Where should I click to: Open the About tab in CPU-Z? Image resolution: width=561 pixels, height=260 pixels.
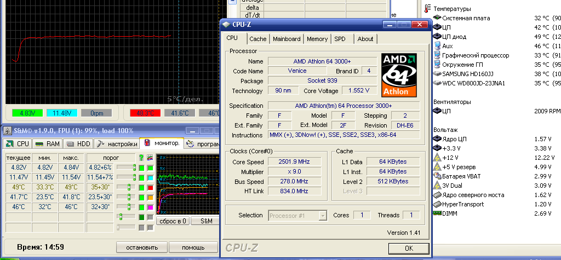[365, 39]
